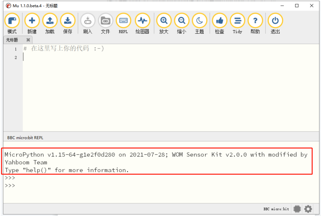
Task: Save the script with 保存
Action: click(68, 23)
